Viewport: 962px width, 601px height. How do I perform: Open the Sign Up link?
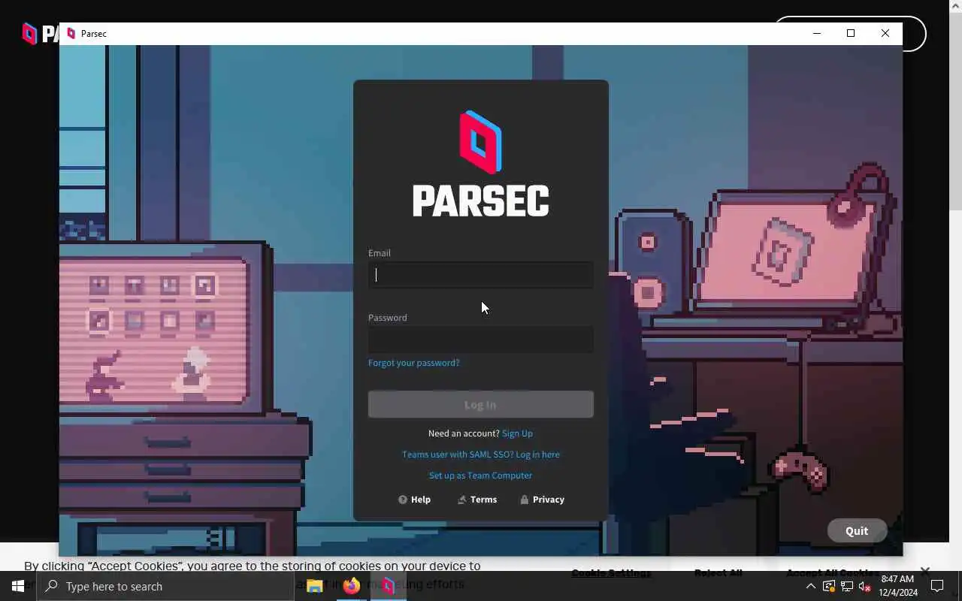[x=517, y=433]
